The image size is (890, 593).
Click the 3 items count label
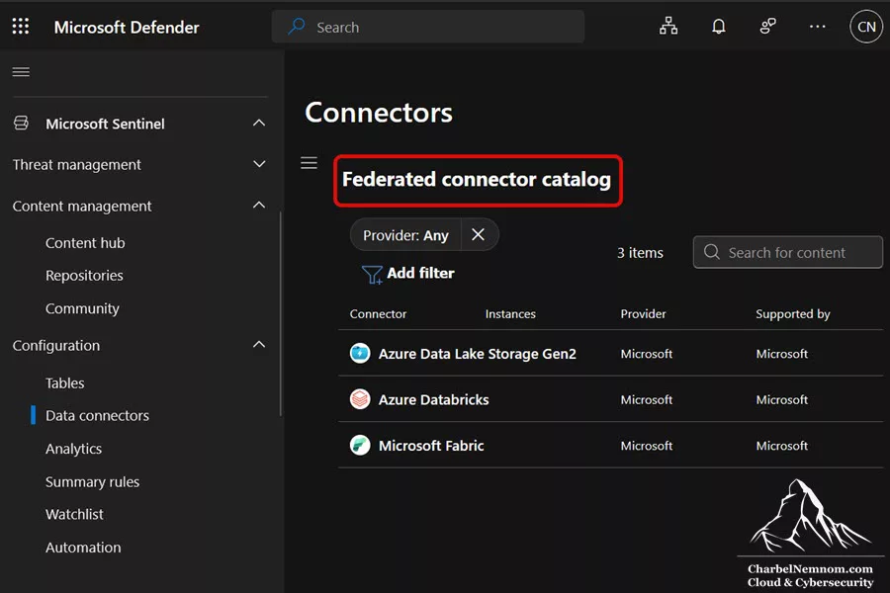tap(640, 253)
